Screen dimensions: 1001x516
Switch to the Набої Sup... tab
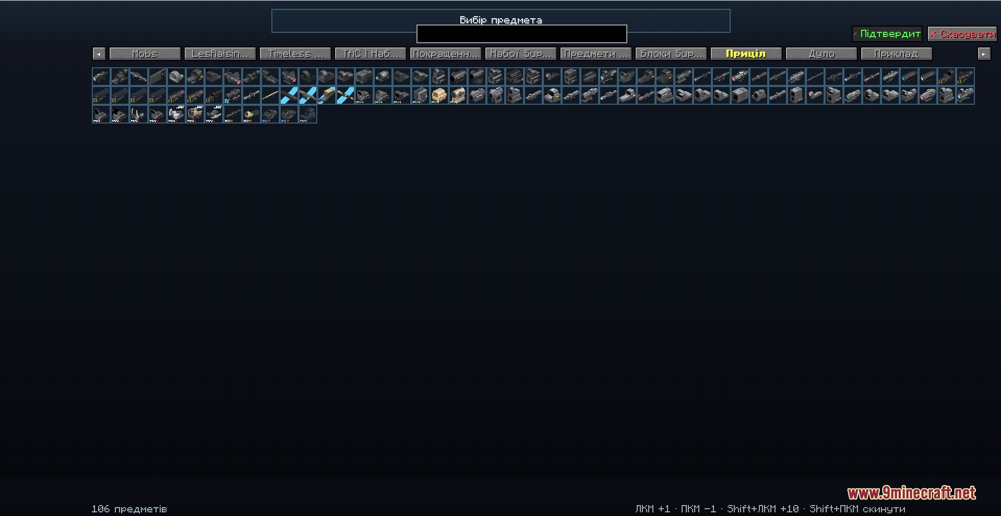[x=520, y=54]
